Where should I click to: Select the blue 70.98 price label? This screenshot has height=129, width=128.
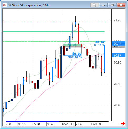(119, 44)
